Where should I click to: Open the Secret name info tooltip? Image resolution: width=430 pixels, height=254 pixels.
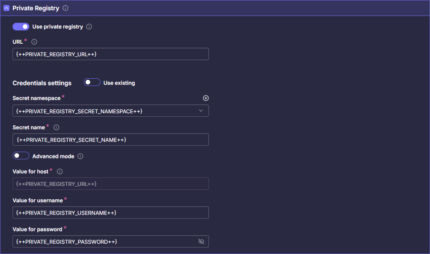(x=56, y=127)
